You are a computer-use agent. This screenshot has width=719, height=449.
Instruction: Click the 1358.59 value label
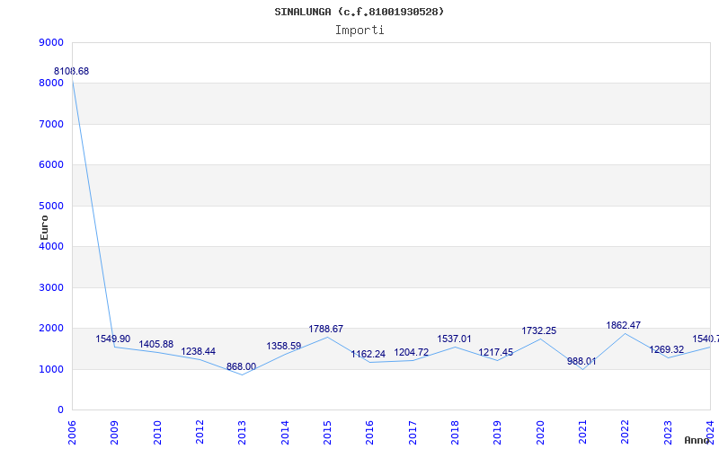click(284, 346)
